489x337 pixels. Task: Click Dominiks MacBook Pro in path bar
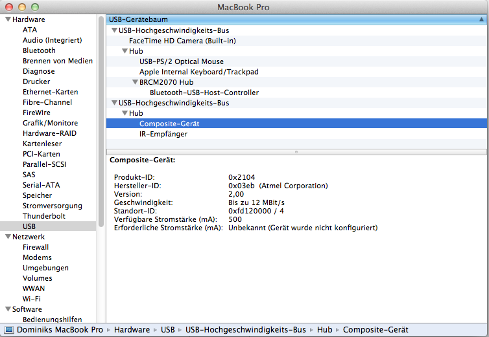click(60, 330)
